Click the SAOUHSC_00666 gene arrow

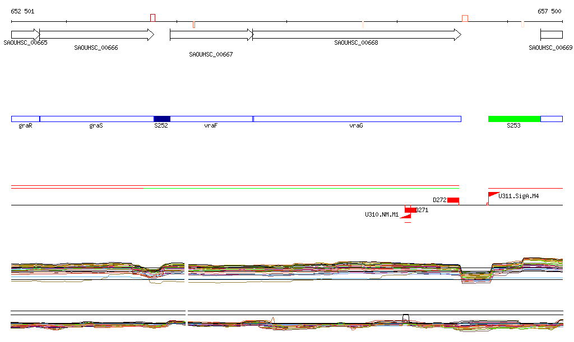click(x=96, y=35)
